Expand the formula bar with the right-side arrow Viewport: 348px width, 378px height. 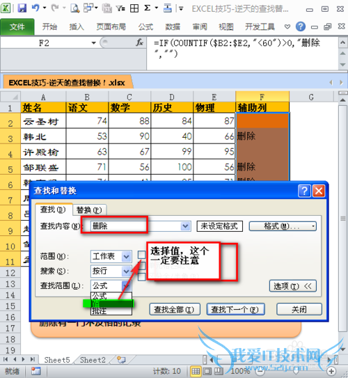342,43
